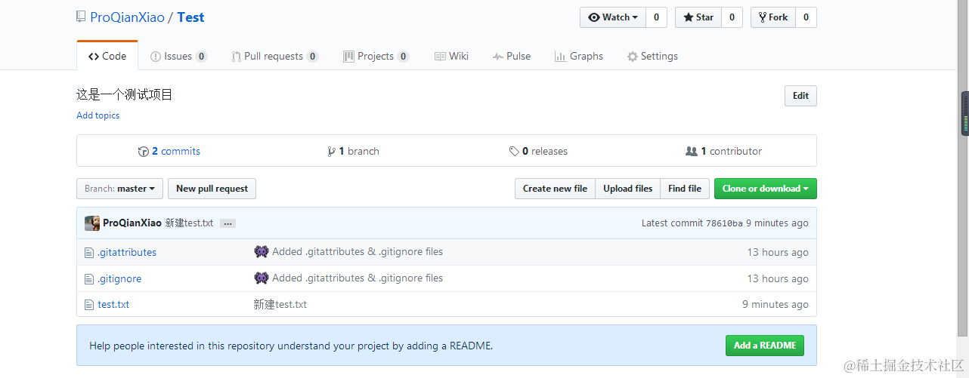Open the 新建test.txt commit message in the test.txt row
Image resolution: width=969 pixels, height=378 pixels.
280,305
